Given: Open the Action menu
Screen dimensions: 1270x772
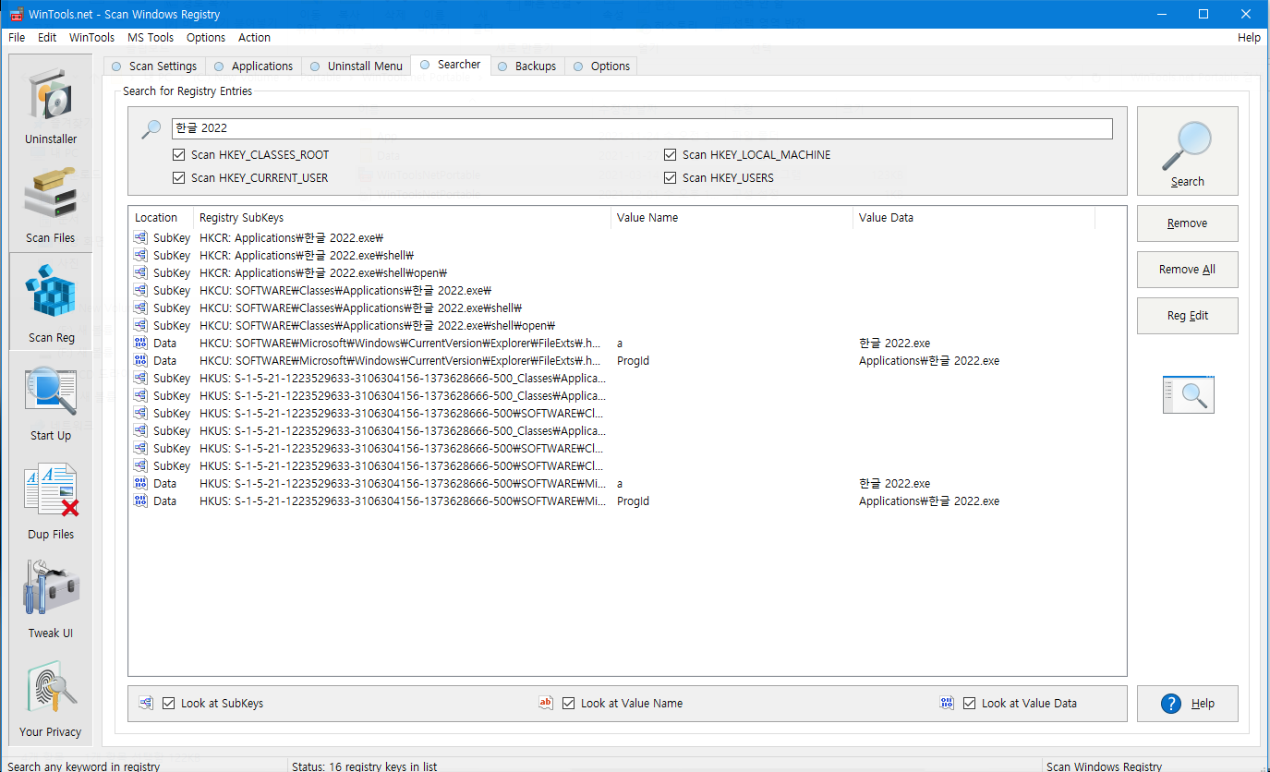Looking at the screenshot, I should click(255, 38).
